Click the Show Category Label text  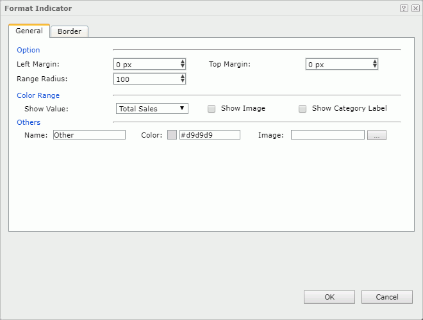tap(349, 108)
